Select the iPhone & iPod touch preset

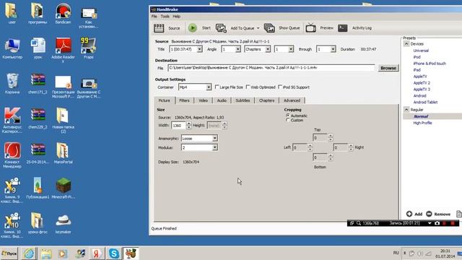430,64
